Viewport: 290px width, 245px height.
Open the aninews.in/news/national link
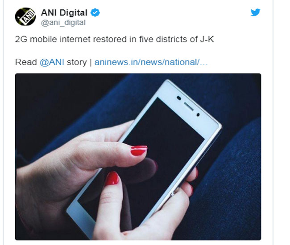(151, 62)
